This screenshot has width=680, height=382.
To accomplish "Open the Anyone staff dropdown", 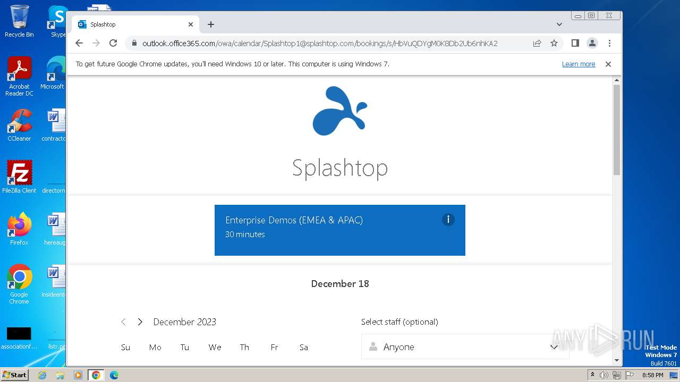I will [x=465, y=346].
